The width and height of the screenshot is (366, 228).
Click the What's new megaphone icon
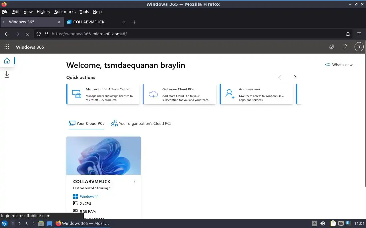pos(328,65)
